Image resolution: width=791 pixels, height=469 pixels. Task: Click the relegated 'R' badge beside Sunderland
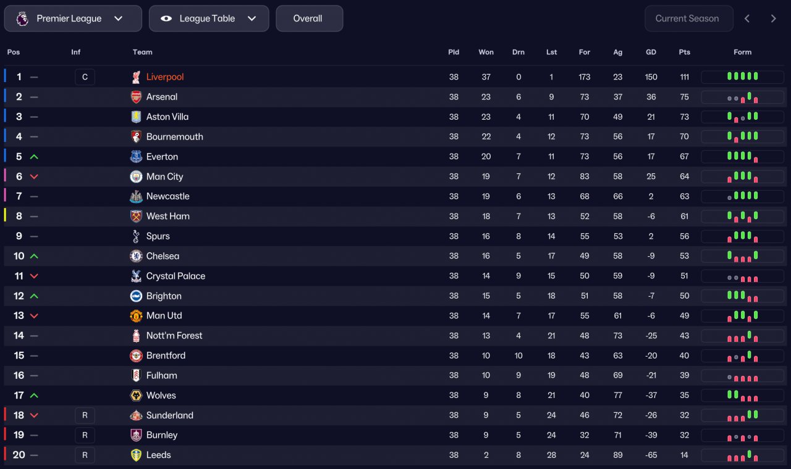tap(85, 415)
